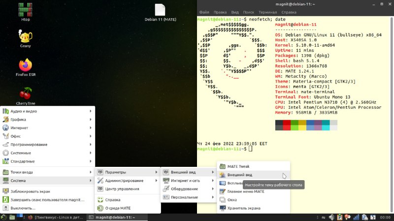394x221 pixels.
Task: Click the Стандартные category icon
Action: point(5,161)
